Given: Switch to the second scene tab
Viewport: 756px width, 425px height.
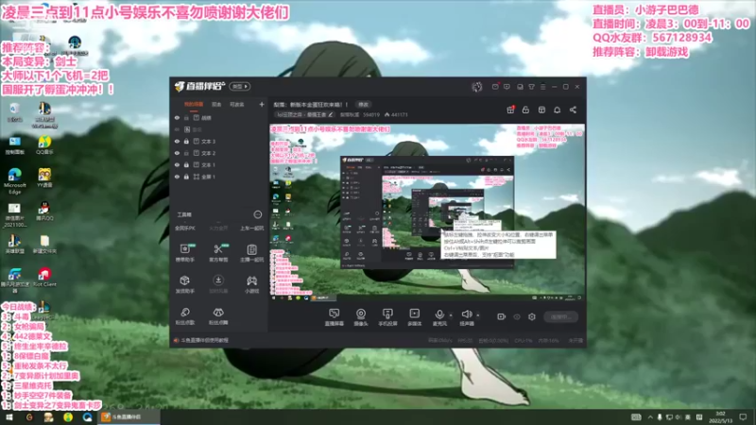Looking at the screenshot, I should 216,104.
